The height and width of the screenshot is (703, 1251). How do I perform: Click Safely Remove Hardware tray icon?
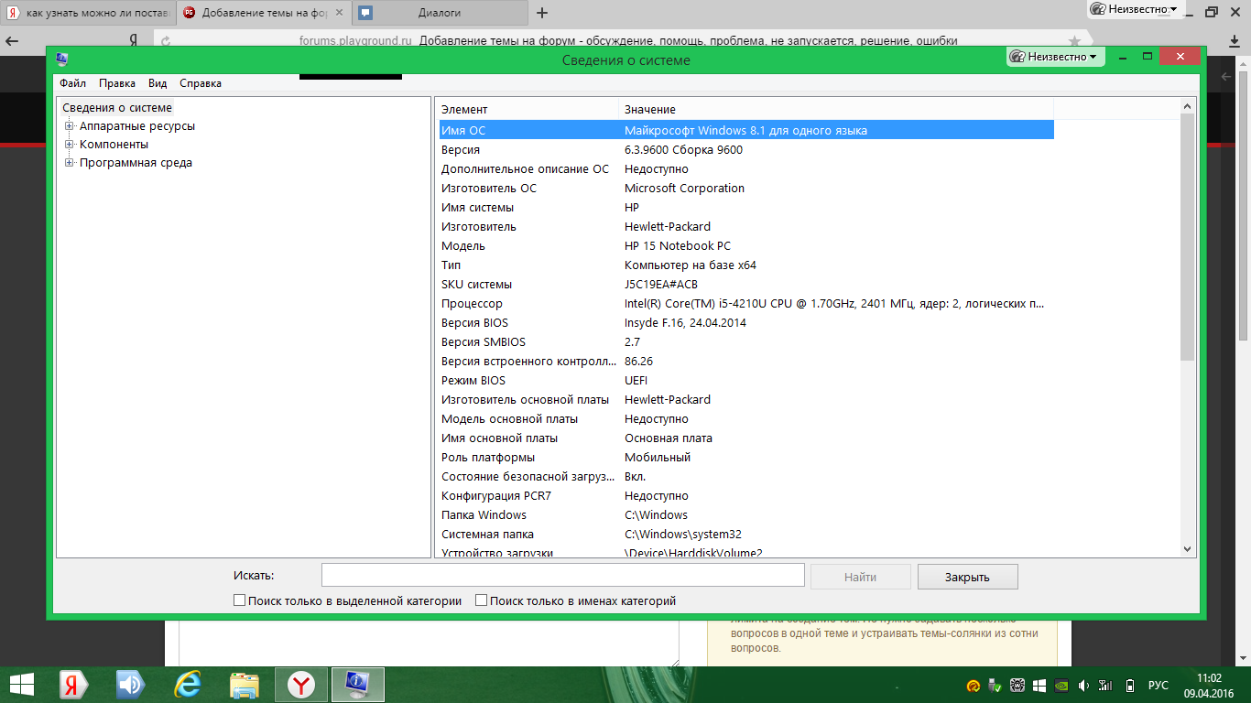pyautogui.click(x=995, y=686)
